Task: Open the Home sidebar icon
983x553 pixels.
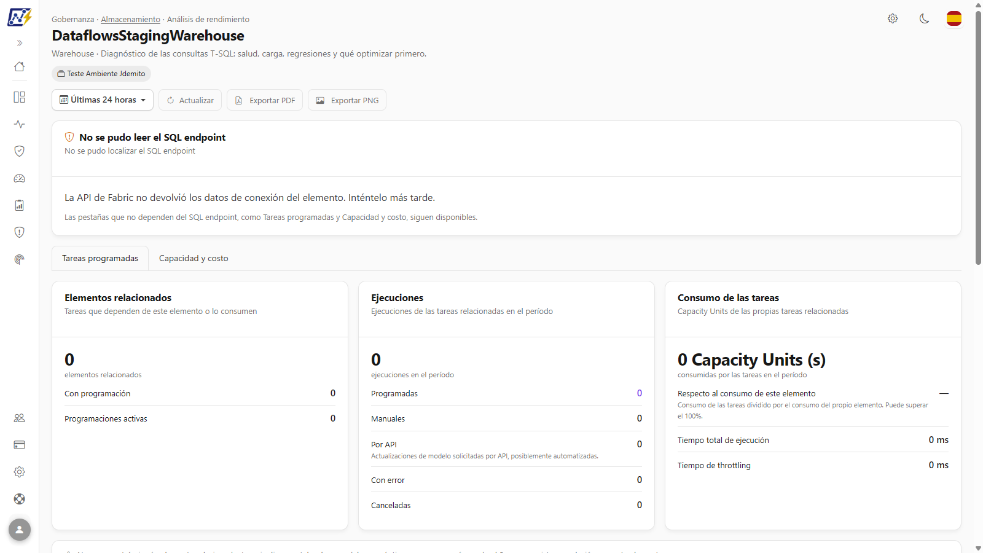Action: [x=20, y=66]
